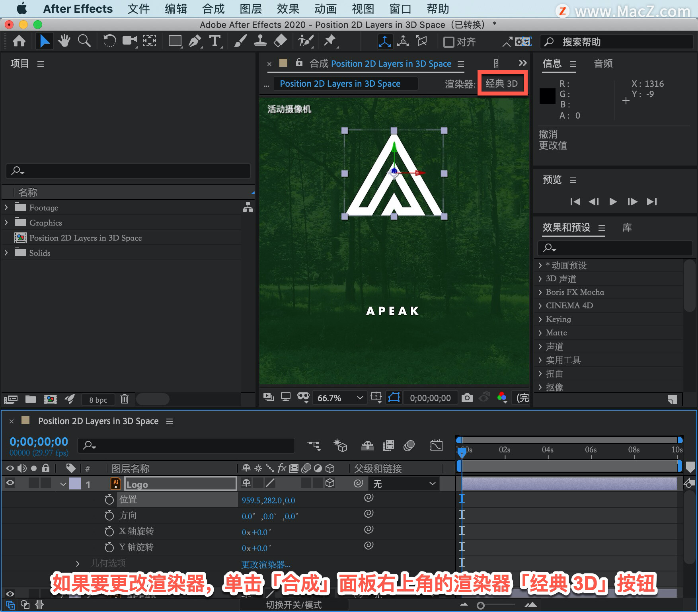The image size is (698, 612).
Task: Select the Rectangle shape tool
Action: 175,41
